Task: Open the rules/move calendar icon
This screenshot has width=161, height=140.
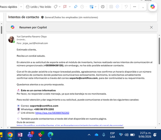Action: point(91,7)
